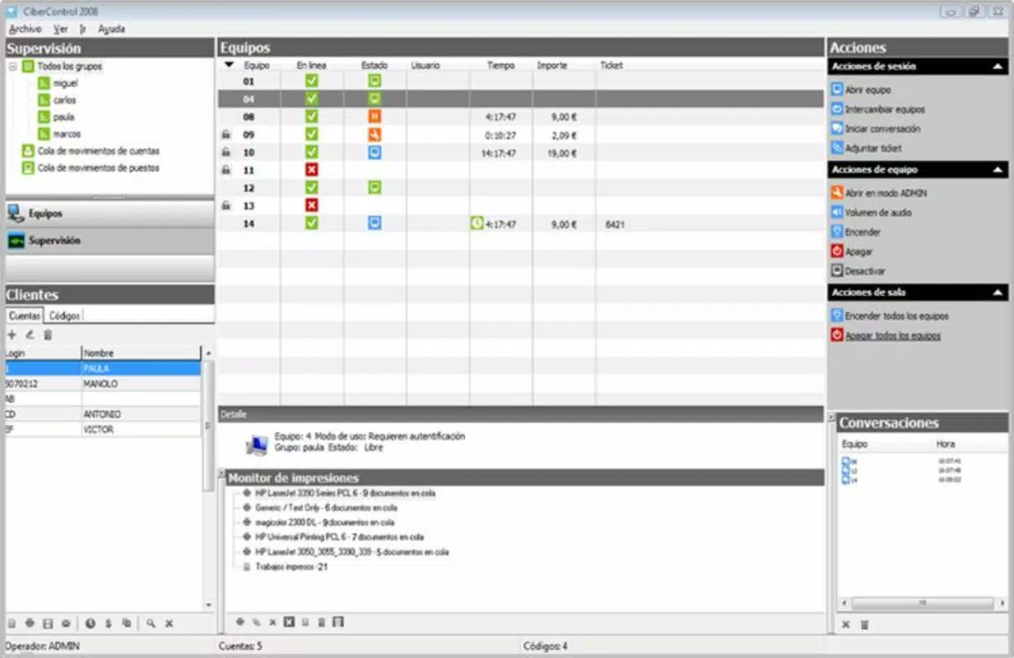Edit the selected client with pencil icon
This screenshot has width=1014, height=658.
pyautogui.click(x=30, y=335)
